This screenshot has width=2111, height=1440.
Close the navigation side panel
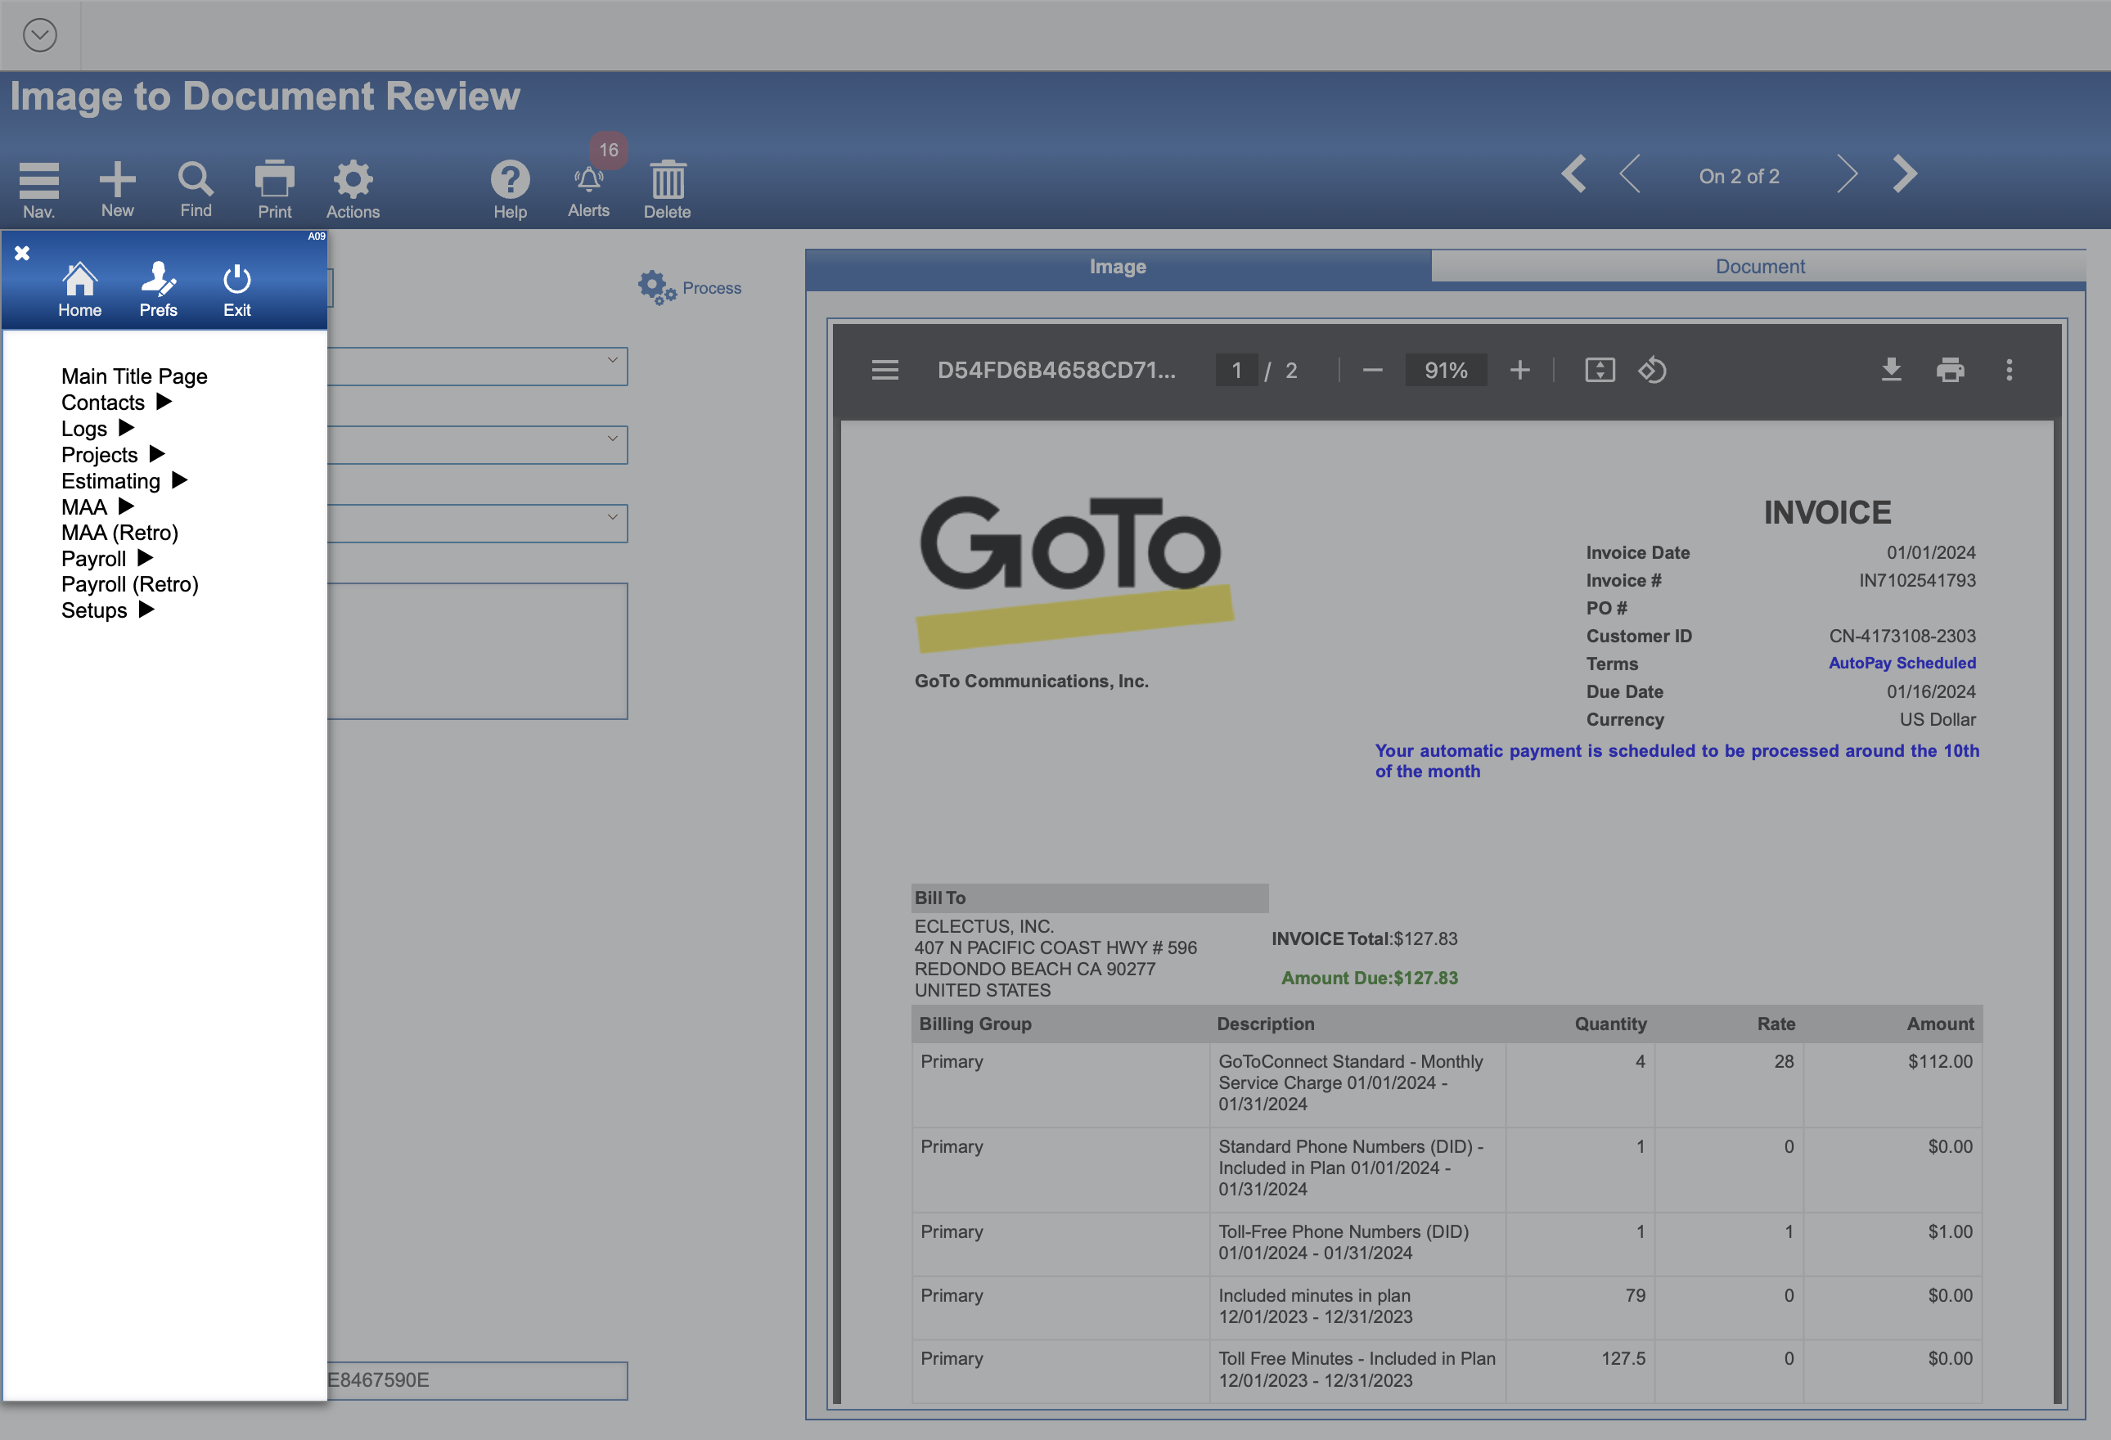(23, 253)
